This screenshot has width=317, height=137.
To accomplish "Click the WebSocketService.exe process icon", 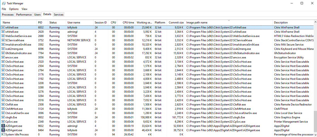I will coord(3,36).
